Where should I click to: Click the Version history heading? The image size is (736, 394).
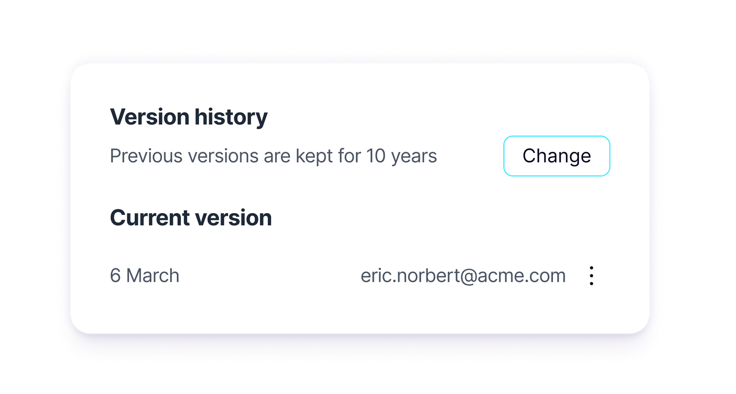[x=189, y=117]
